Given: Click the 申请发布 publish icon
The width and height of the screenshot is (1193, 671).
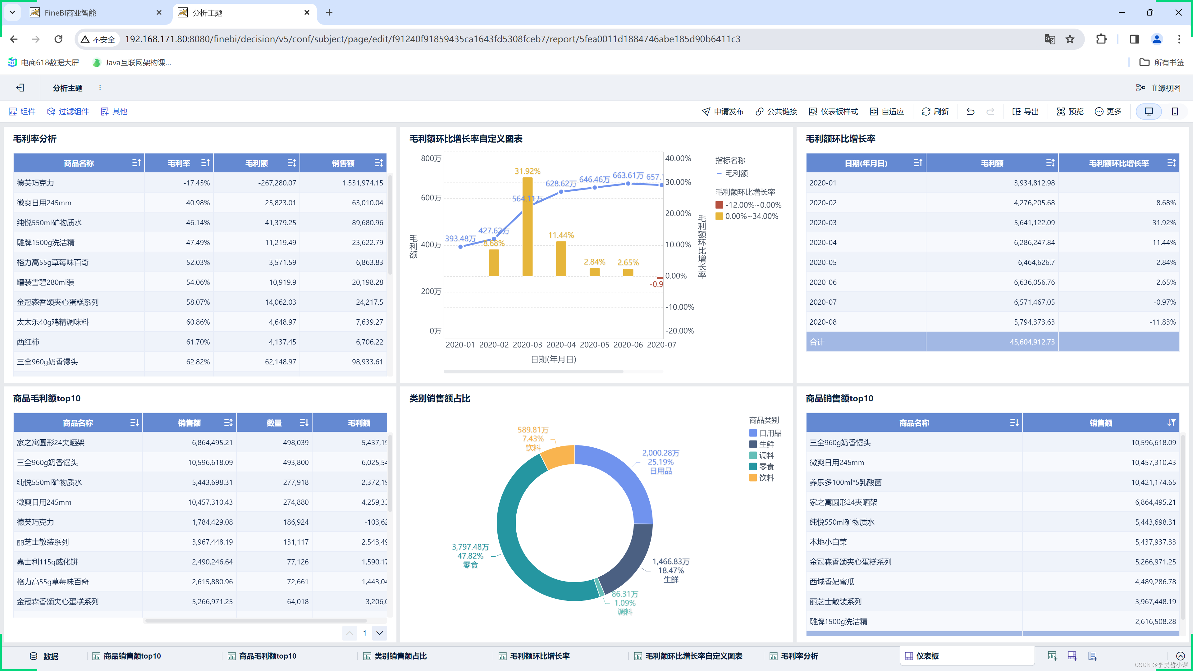Looking at the screenshot, I should point(706,112).
